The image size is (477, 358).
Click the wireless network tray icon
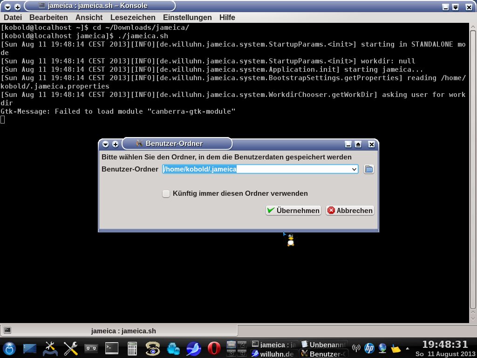click(356, 348)
